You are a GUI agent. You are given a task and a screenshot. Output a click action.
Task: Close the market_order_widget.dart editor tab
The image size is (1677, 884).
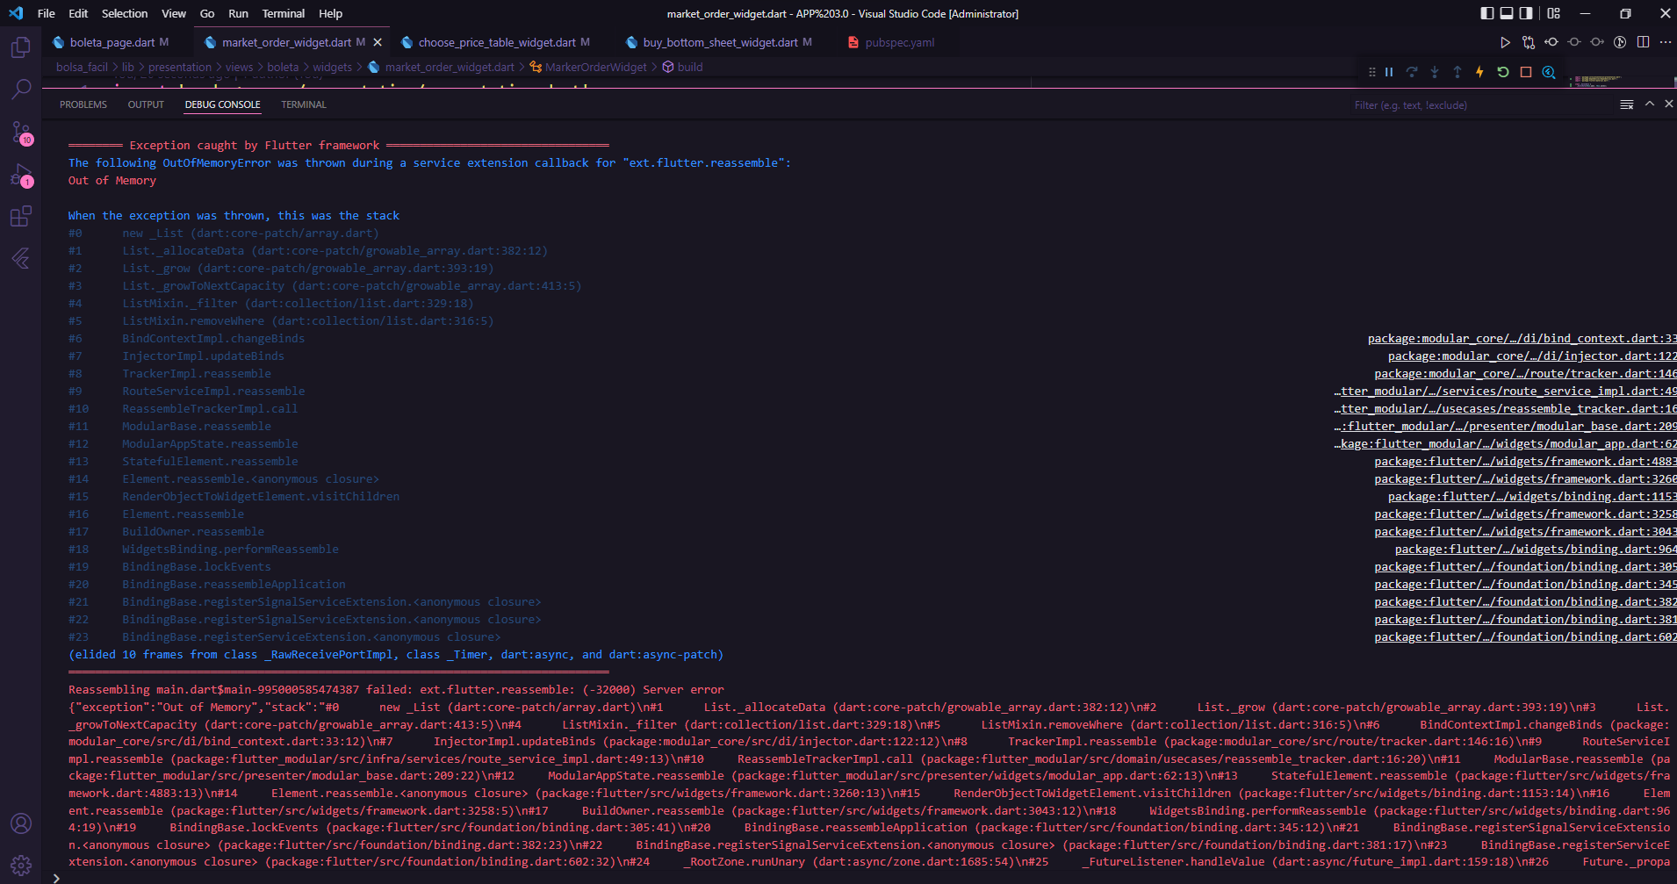tap(378, 41)
